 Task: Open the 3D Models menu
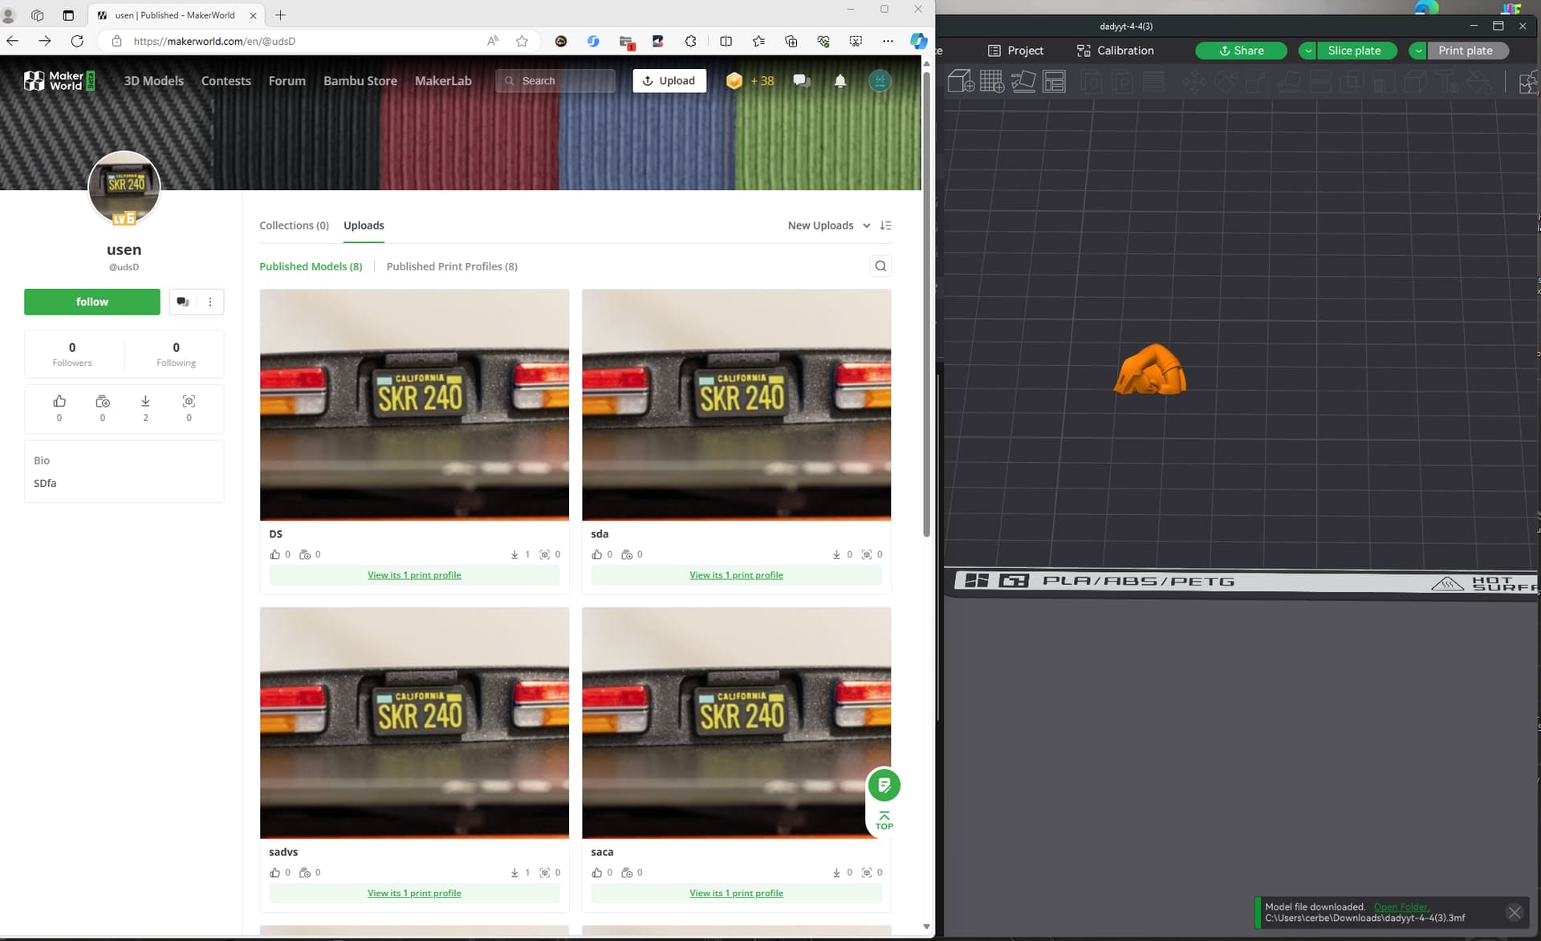[153, 80]
